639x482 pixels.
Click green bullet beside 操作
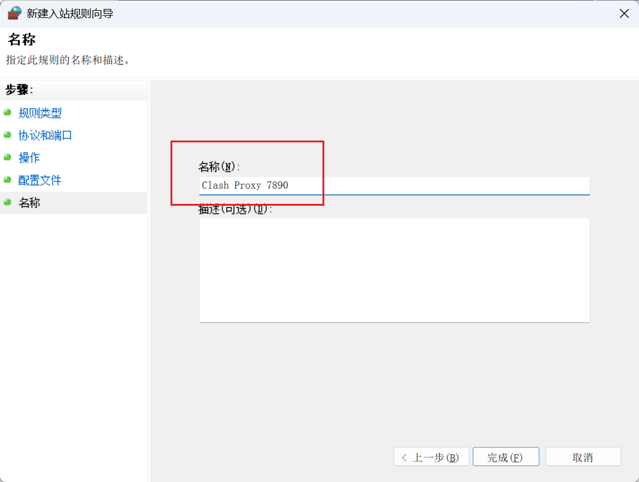click(x=7, y=157)
